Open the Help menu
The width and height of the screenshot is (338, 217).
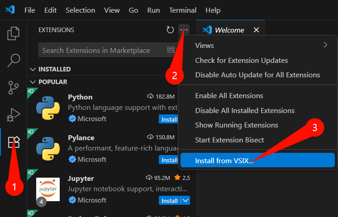click(213, 10)
